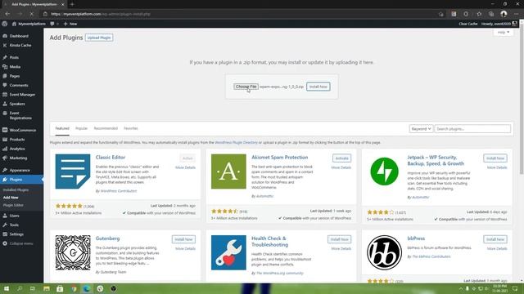Image resolution: width=524 pixels, height=294 pixels.
Task: Open the Plugin Editor submenu item
Action: click(x=13, y=205)
